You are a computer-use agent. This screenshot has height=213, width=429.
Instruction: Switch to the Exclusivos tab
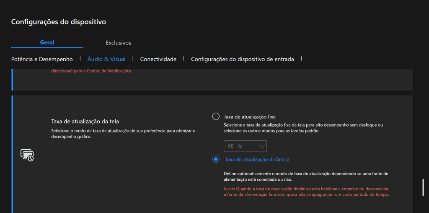[x=118, y=43]
